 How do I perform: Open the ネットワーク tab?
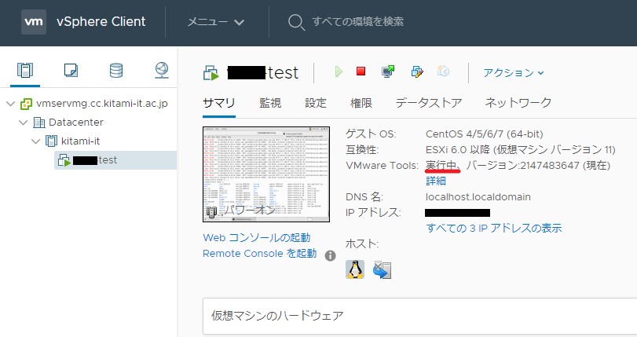[x=518, y=103]
